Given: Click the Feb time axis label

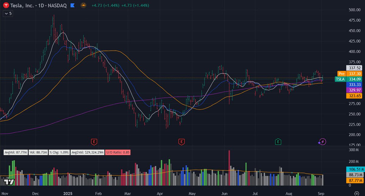Looking at the screenshot, I should pos(98,193).
